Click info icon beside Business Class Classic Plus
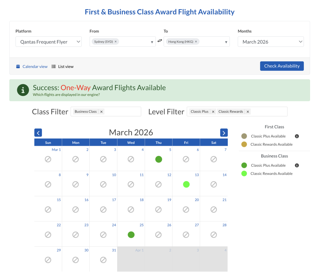This screenshot has width=319, height=277. point(297,165)
